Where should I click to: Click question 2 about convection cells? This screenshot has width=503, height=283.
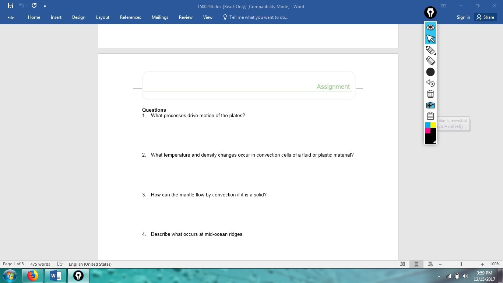pos(248,155)
